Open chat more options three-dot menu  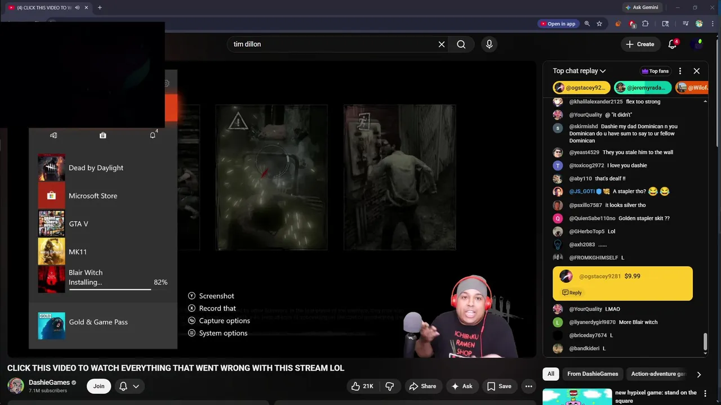680,71
